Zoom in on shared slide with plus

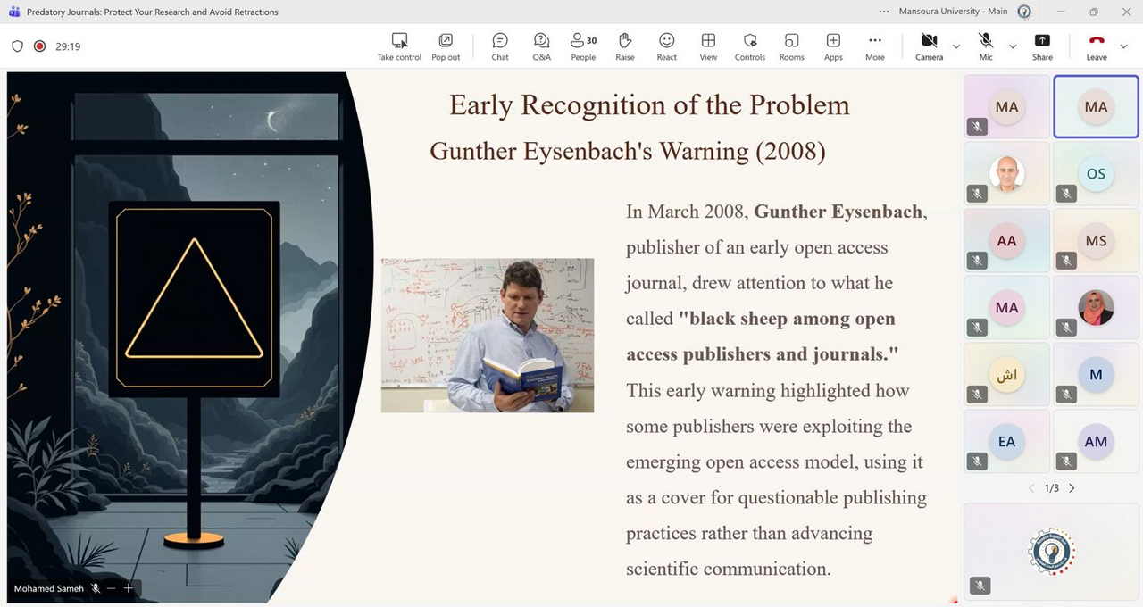129,588
